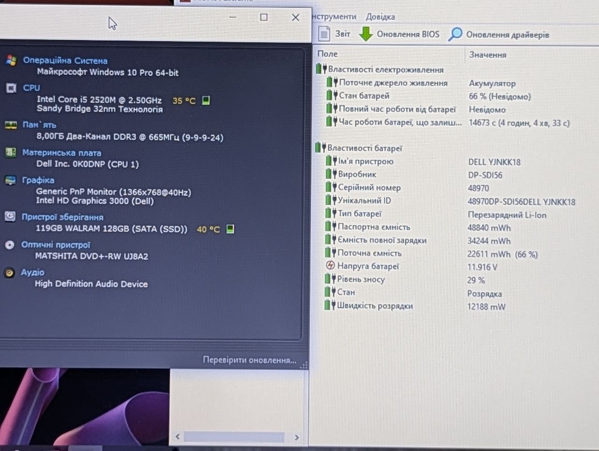Viewport: 599px width, 451px height.
Task: Open the Пристрої зберігання section link
Action: click(62, 217)
